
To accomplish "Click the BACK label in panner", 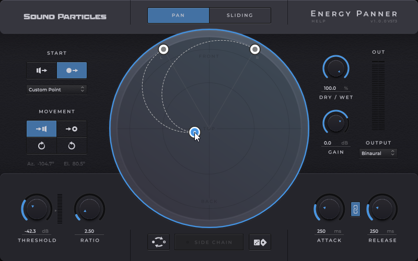I will (210, 201).
